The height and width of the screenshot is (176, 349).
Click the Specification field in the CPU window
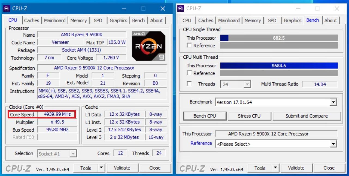tap(102, 68)
